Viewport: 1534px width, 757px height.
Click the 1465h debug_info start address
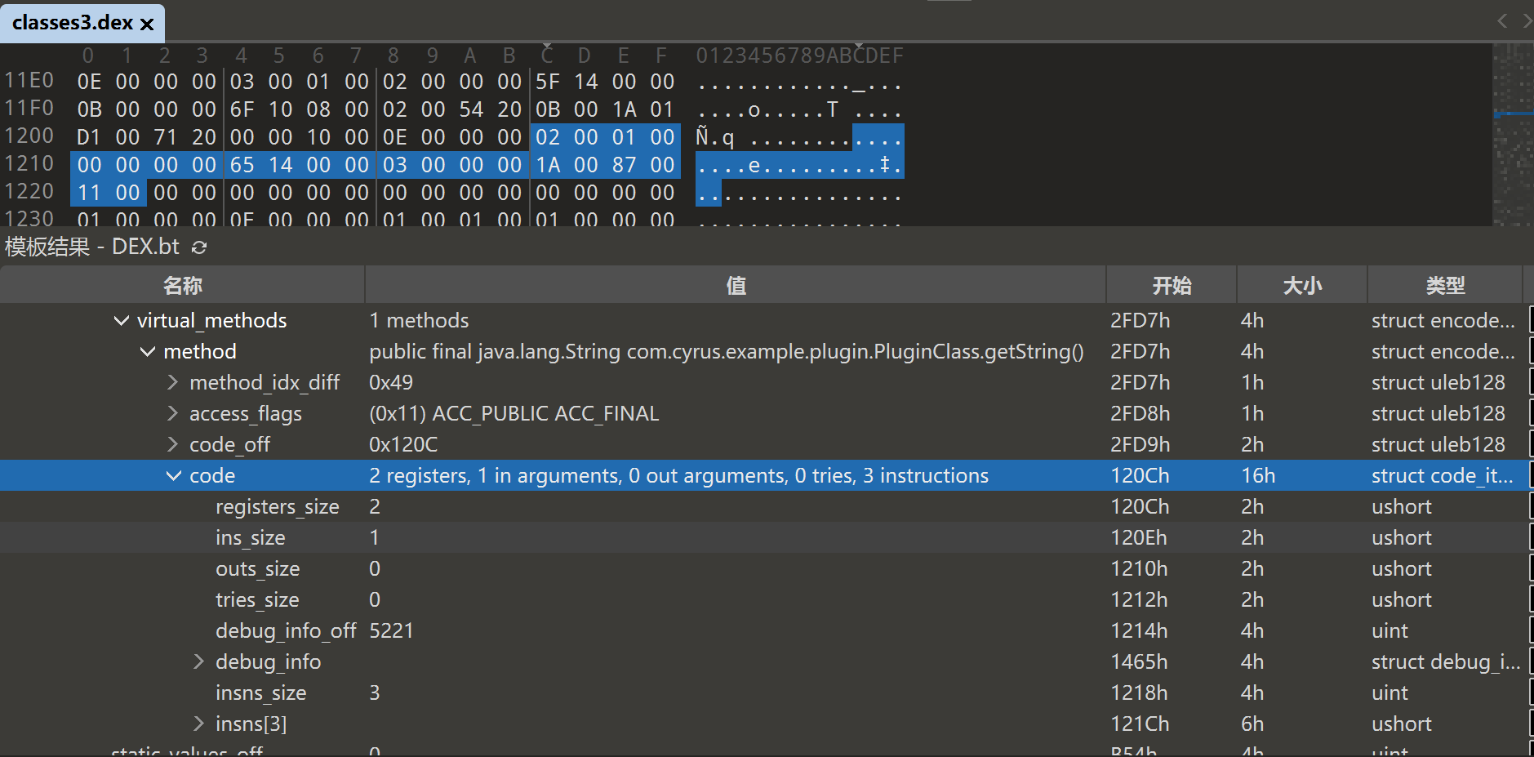pyautogui.click(x=1139, y=661)
